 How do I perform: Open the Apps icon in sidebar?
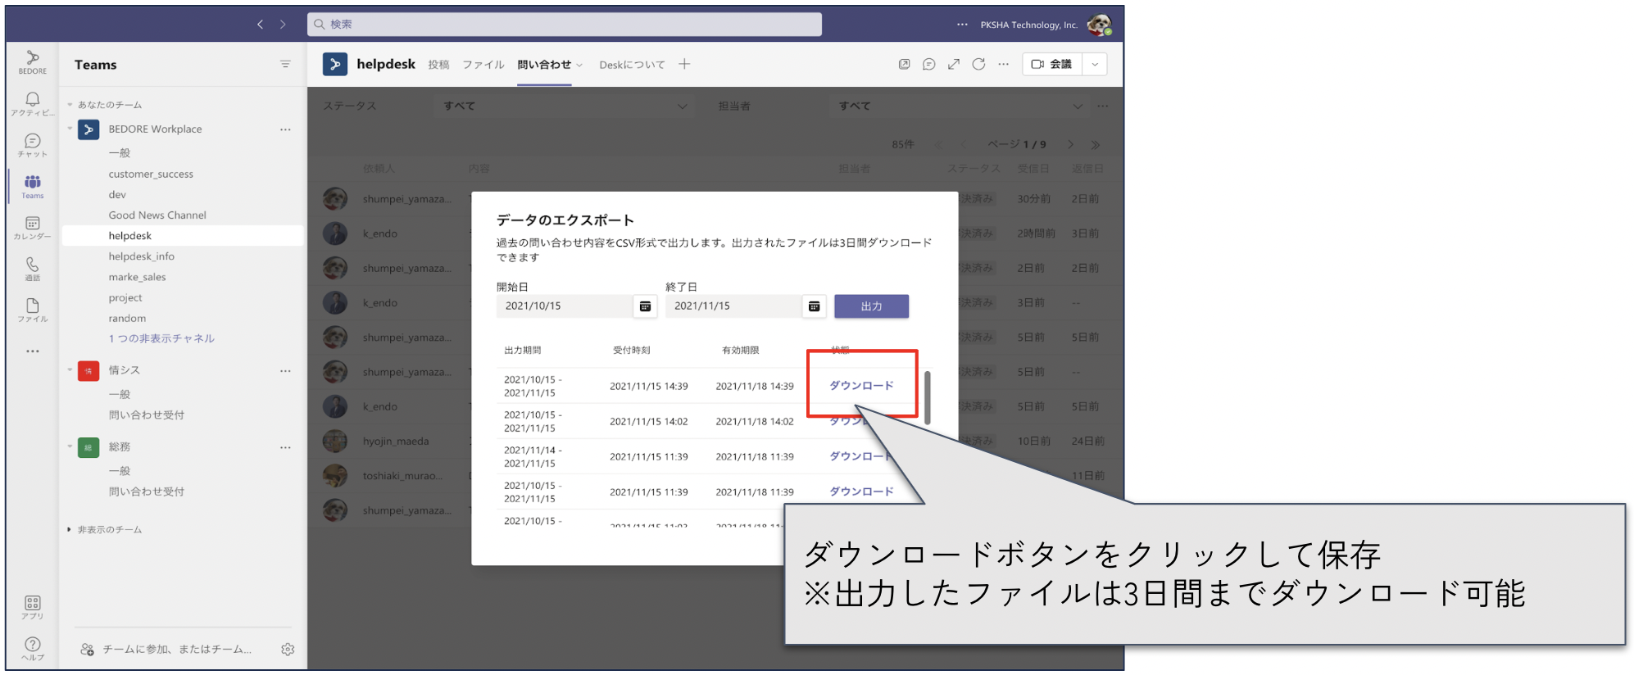tap(33, 607)
